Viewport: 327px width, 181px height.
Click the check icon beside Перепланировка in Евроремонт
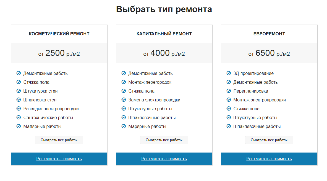click(228, 91)
